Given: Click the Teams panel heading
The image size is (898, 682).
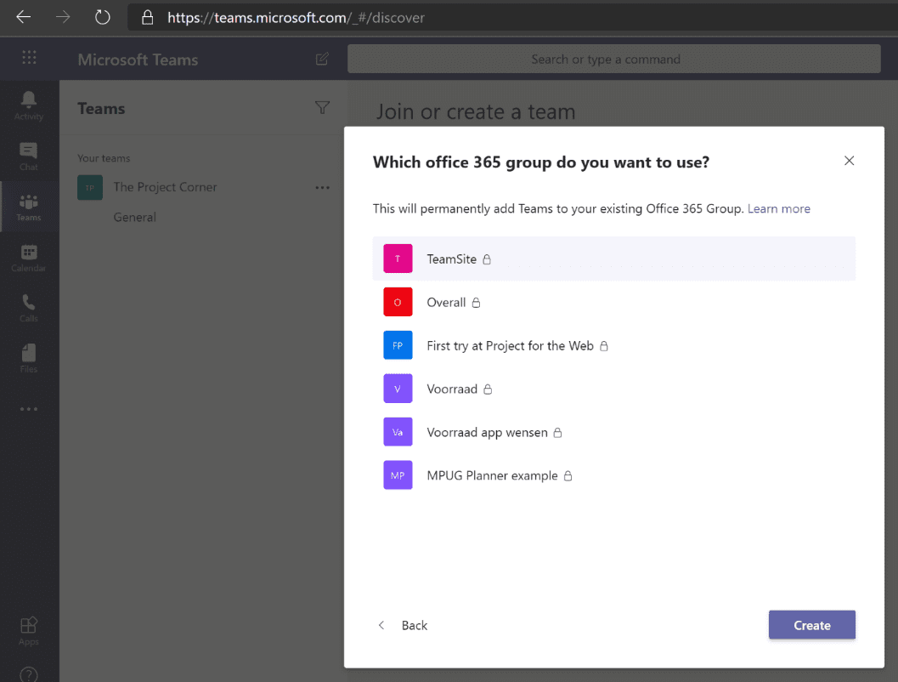Looking at the screenshot, I should [x=101, y=109].
